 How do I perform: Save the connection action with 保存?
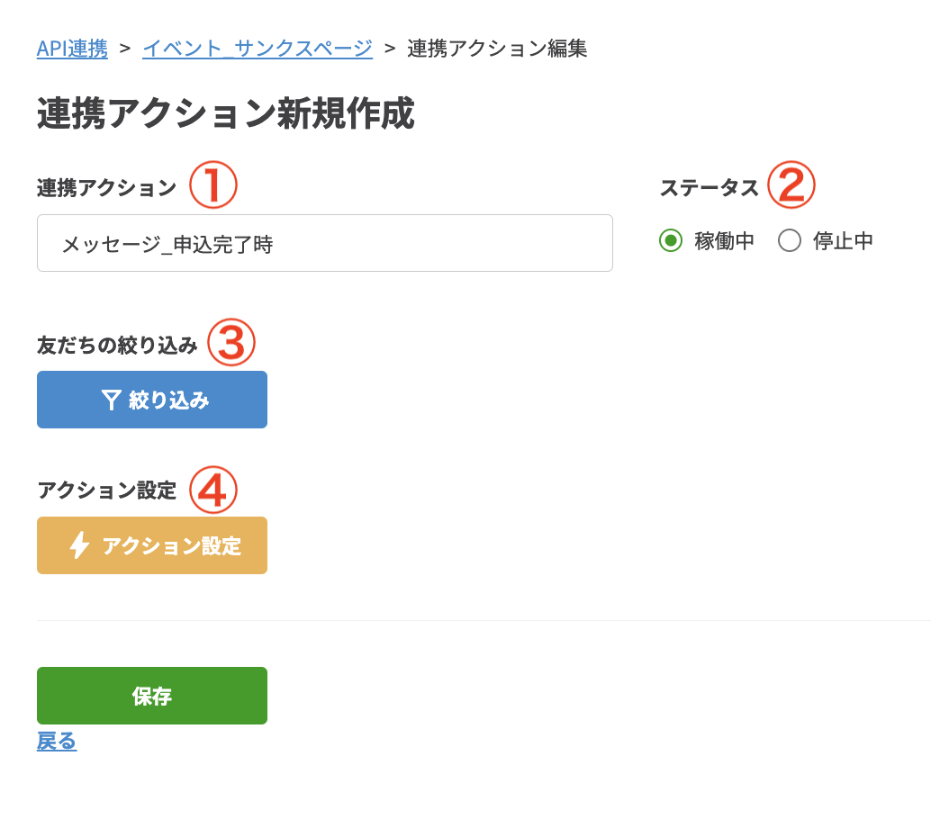pyautogui.click(x=151, y=695)
